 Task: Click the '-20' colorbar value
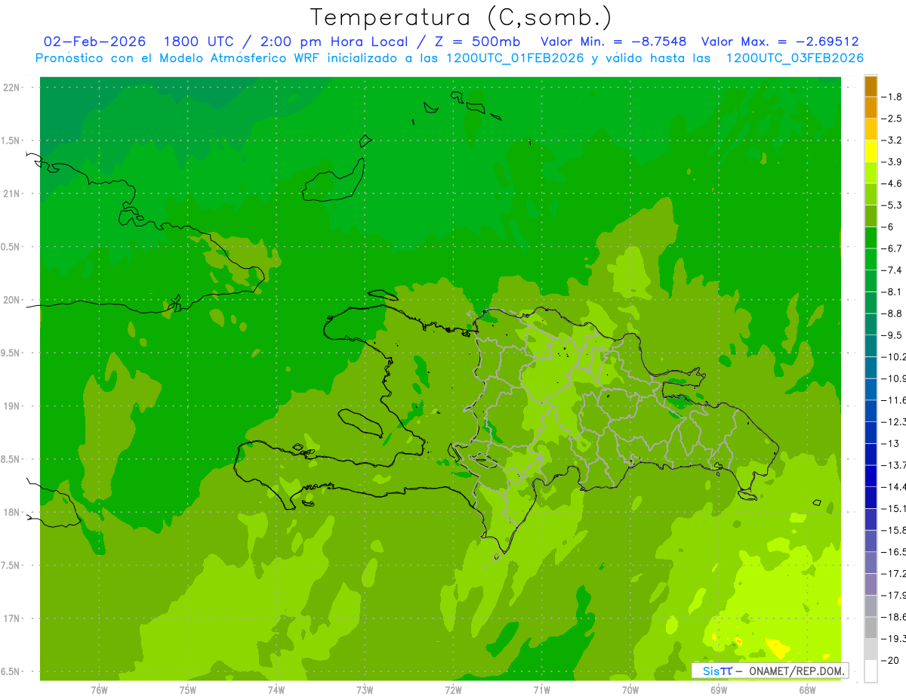click(x=890, y=660)
